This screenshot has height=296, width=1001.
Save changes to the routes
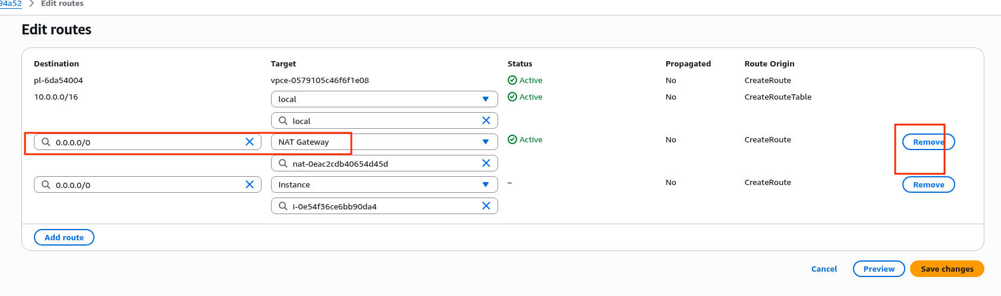946,269
